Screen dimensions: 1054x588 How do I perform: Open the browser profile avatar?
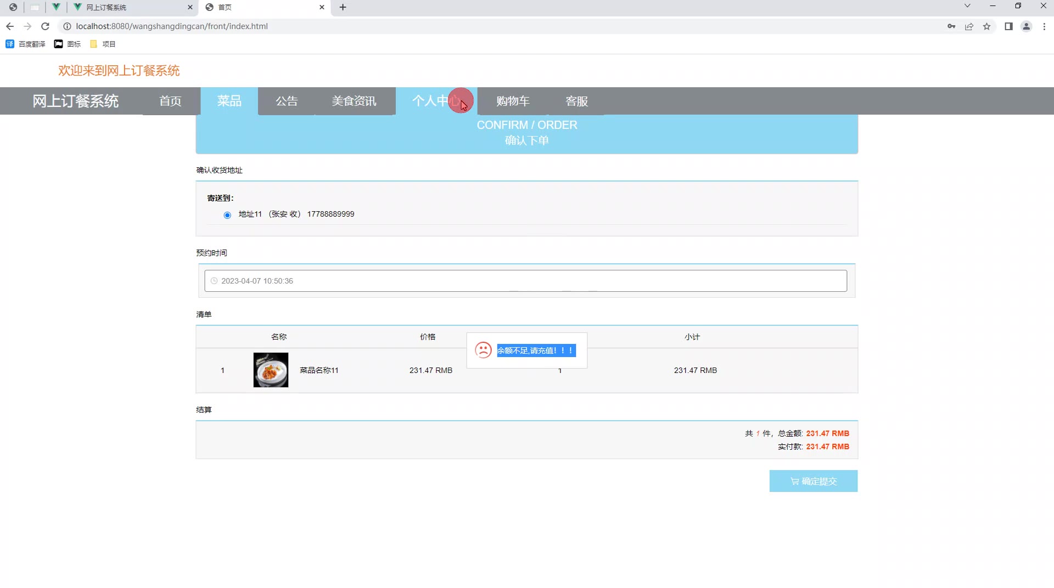(x=1026, y=26)
